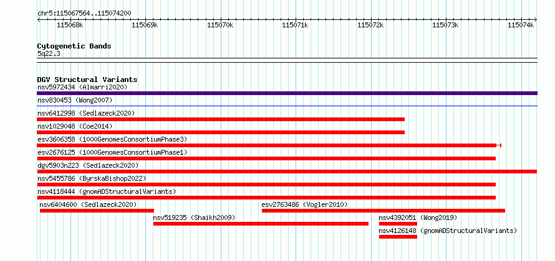Select the 5q22.3 band label
The image size is (555, 261).
[49, 53]
